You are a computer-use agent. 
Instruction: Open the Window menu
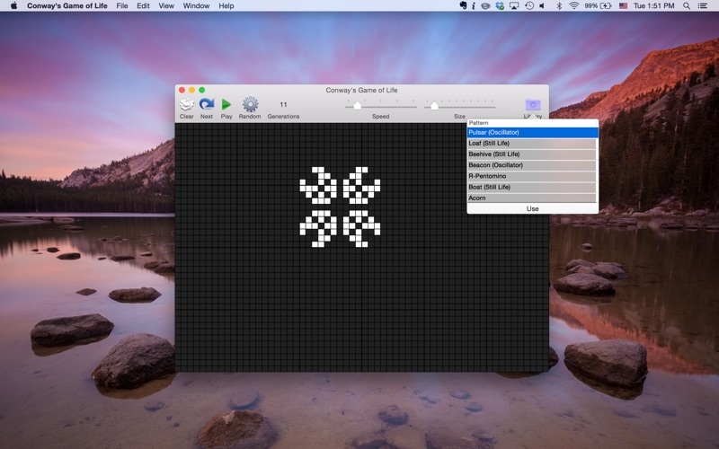196,5
